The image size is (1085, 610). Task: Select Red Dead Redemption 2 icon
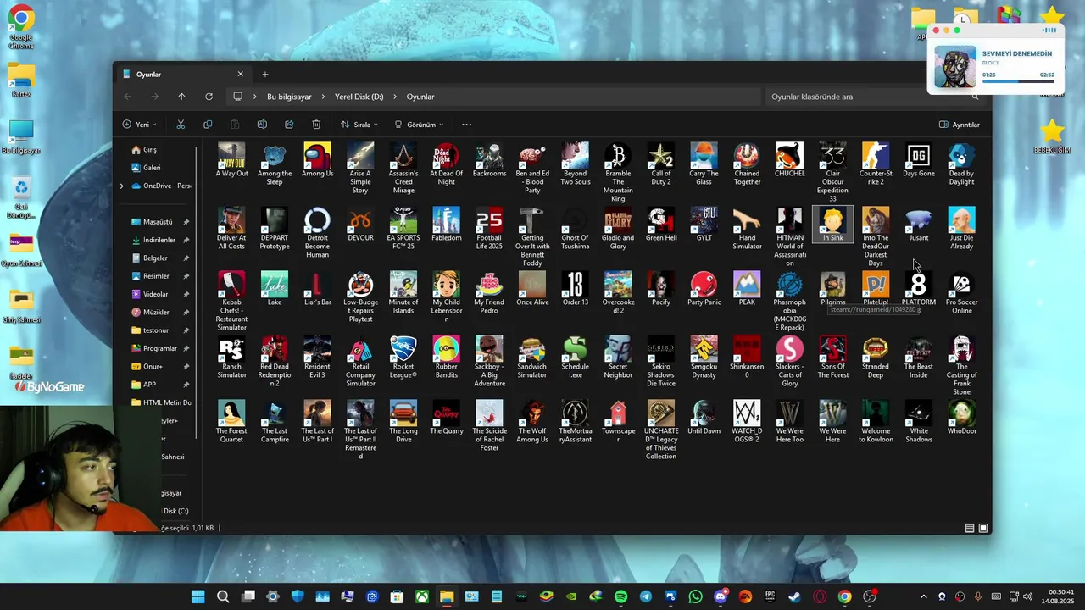(x=275, y=362)
